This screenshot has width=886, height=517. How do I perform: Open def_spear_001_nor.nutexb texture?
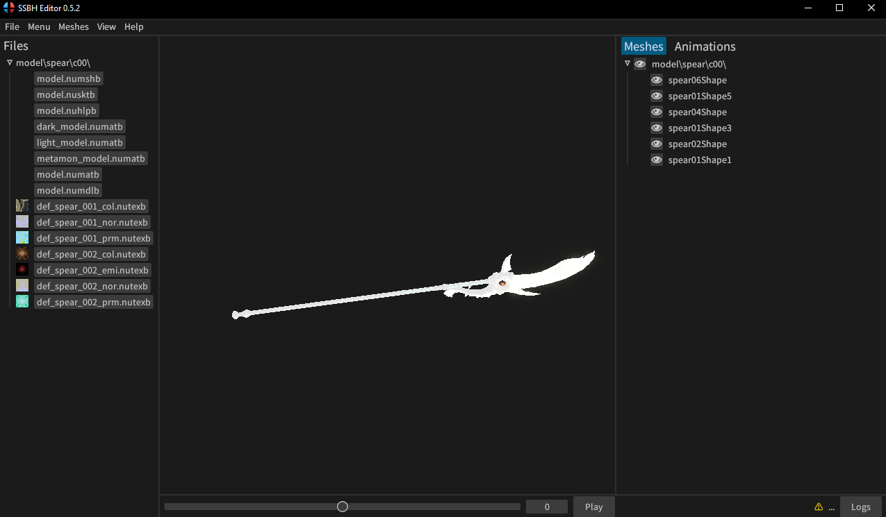pos(92,222)
